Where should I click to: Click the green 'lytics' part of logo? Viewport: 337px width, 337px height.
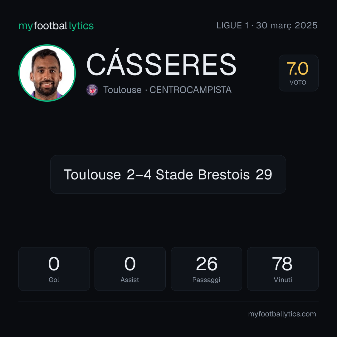pyautogui.click(x=81, y=26)
